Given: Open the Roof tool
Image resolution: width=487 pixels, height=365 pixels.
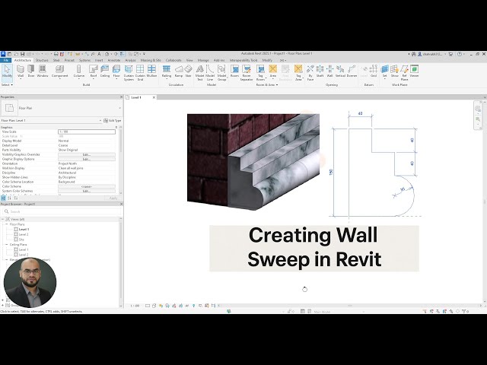Looking at the screenshot, I should click(x=93, y=71).
